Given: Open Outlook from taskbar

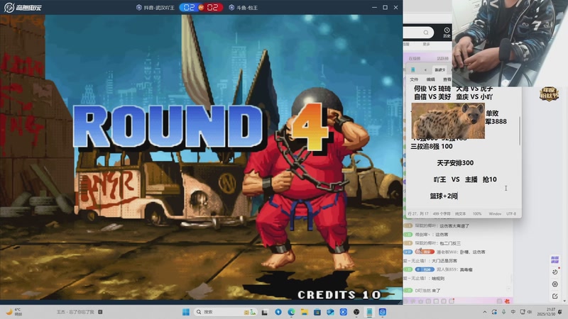Looking at the screenshot, I should click(x=330, y=312).
